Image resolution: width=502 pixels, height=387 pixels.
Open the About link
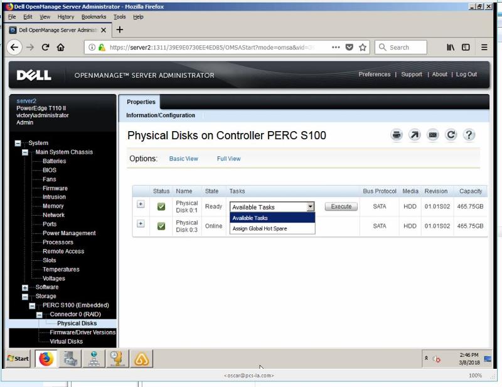click(x=440, y=74)
